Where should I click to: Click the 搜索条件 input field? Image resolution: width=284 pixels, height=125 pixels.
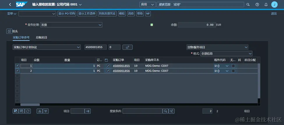click(x=142, y=111)
